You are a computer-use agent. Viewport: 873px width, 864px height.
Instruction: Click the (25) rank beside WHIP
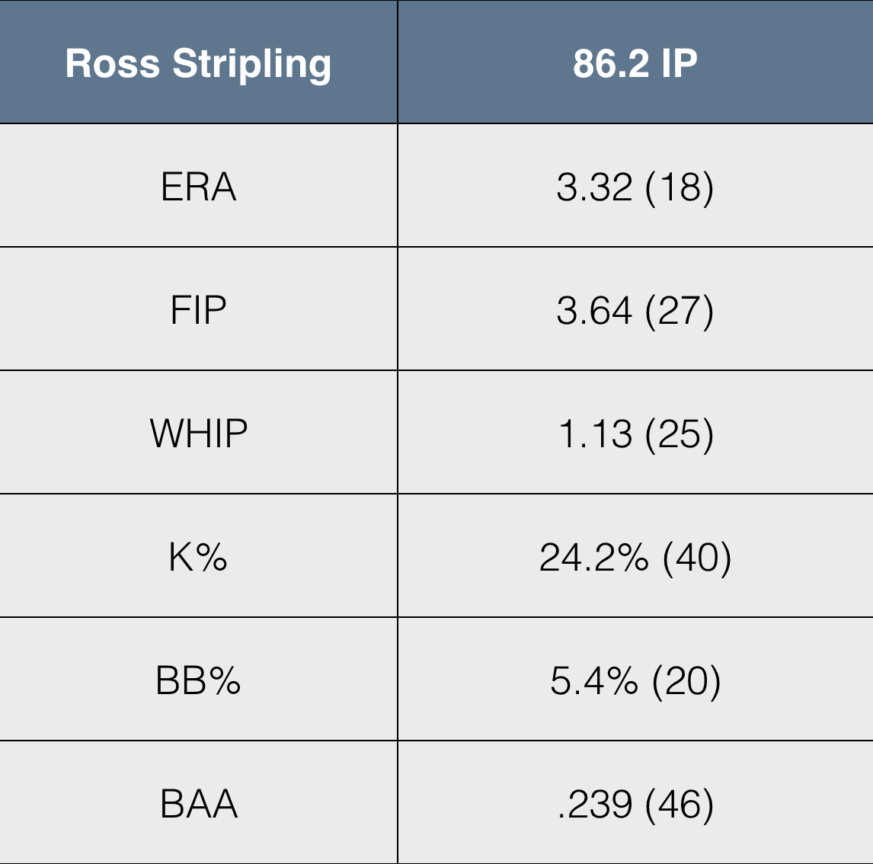(680, 434)
